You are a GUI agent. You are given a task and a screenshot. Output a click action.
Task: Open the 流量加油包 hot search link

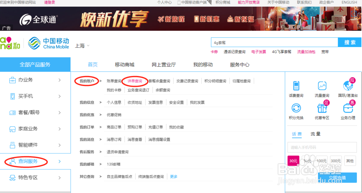[306, 52]
